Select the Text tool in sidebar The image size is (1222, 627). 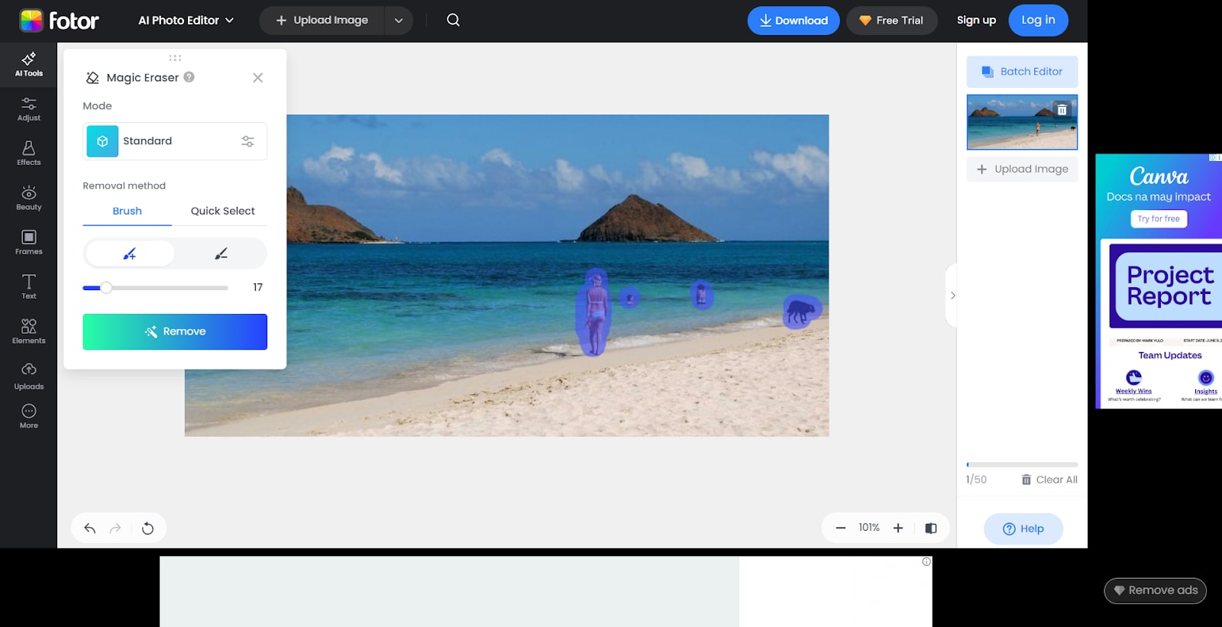click(28, 287)
